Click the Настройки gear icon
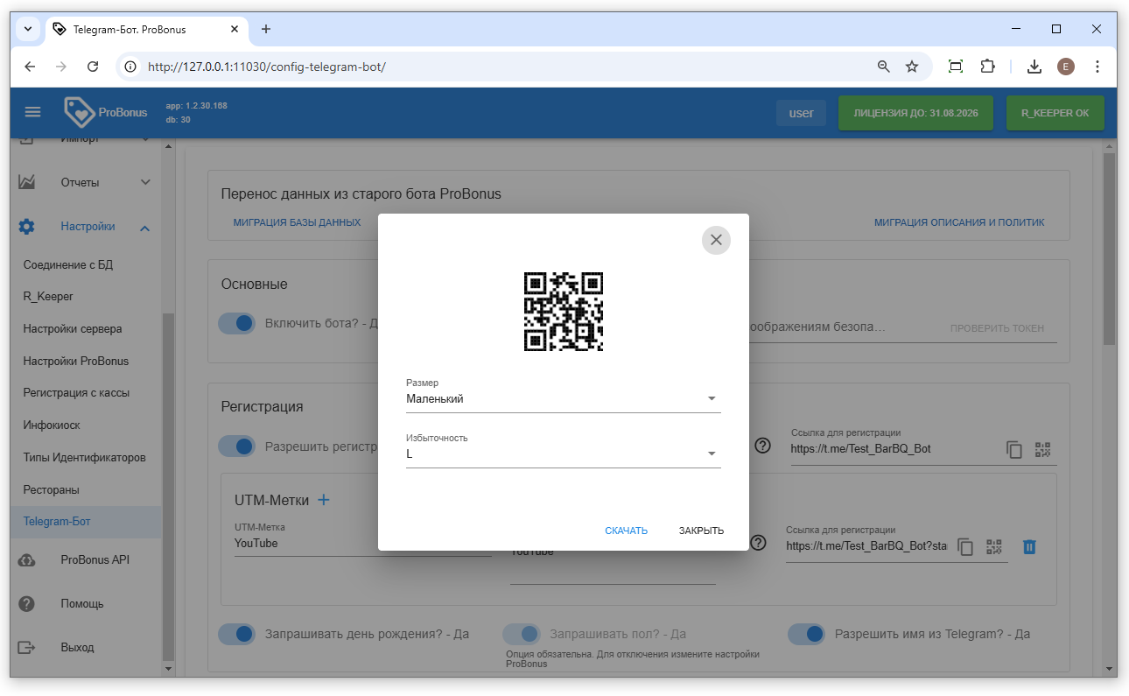1129x696 pixels. tap(27, 226)
